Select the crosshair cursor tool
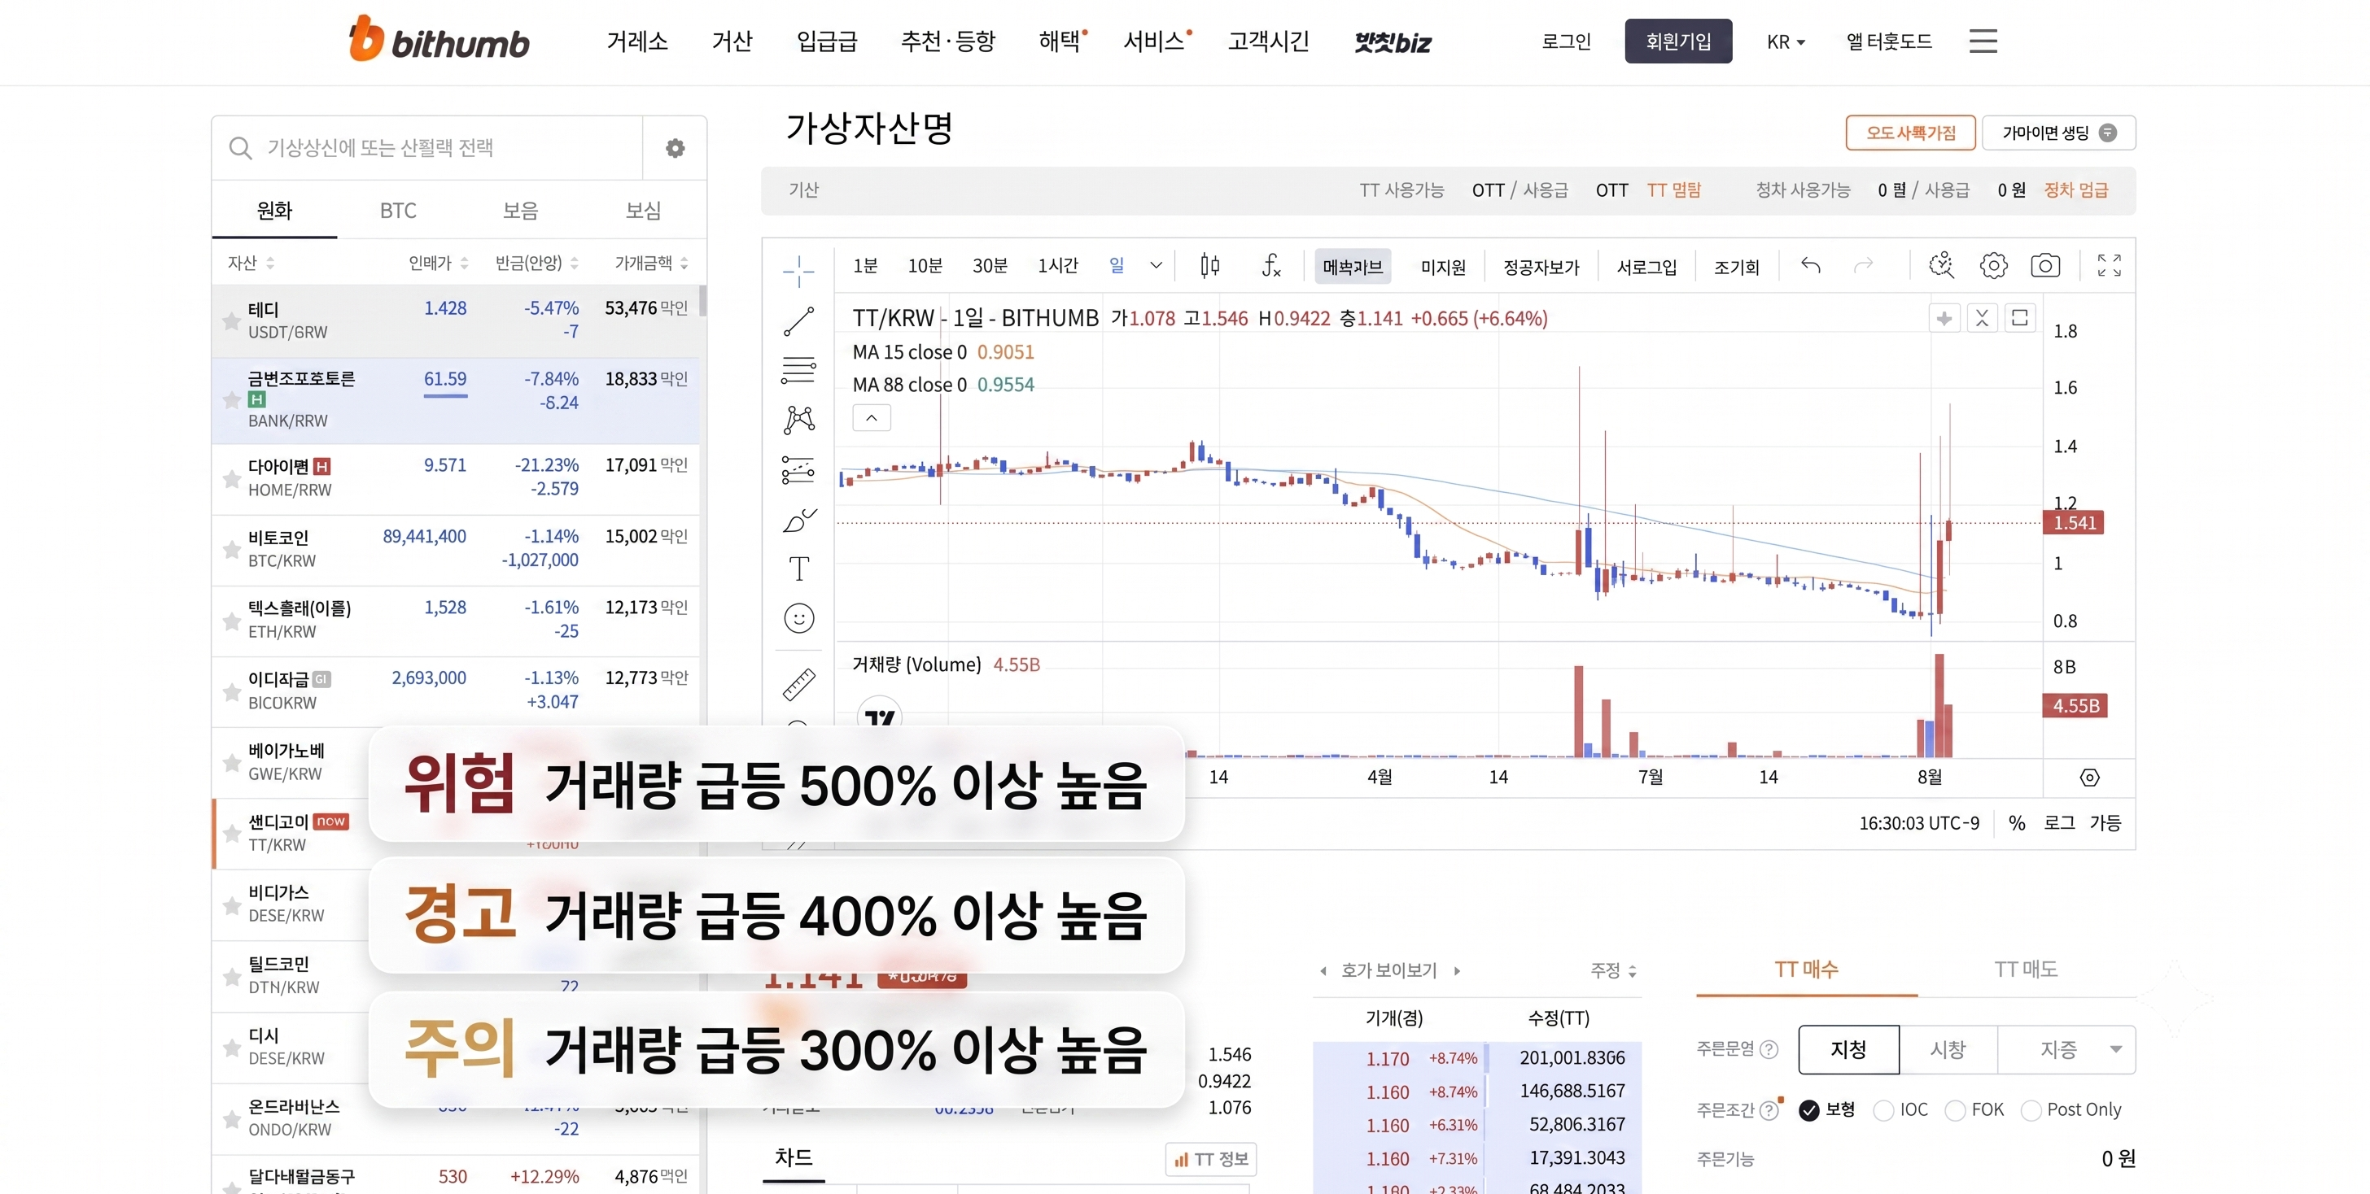 coord(798,271)
